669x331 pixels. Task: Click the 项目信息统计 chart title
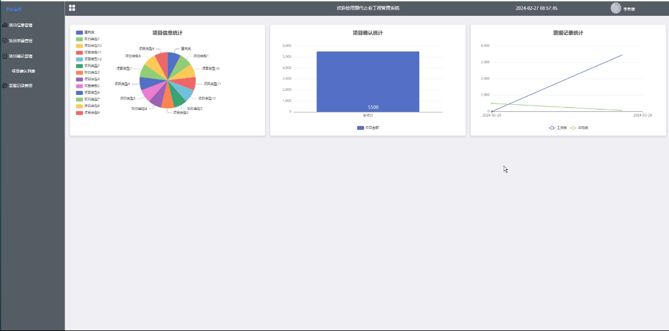(x=167, y=33)
